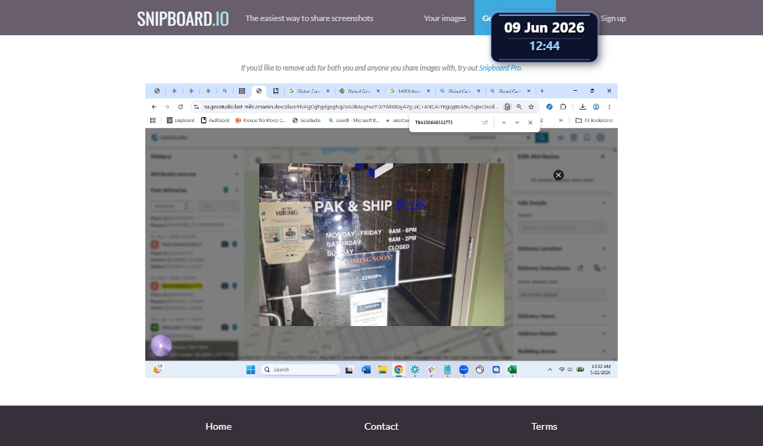Expand the Address Details section
Image resolution: width=763 pixels, height=446 pixels.
604,333
